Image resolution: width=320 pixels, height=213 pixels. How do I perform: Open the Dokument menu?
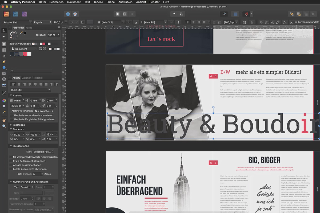(74, 2)
